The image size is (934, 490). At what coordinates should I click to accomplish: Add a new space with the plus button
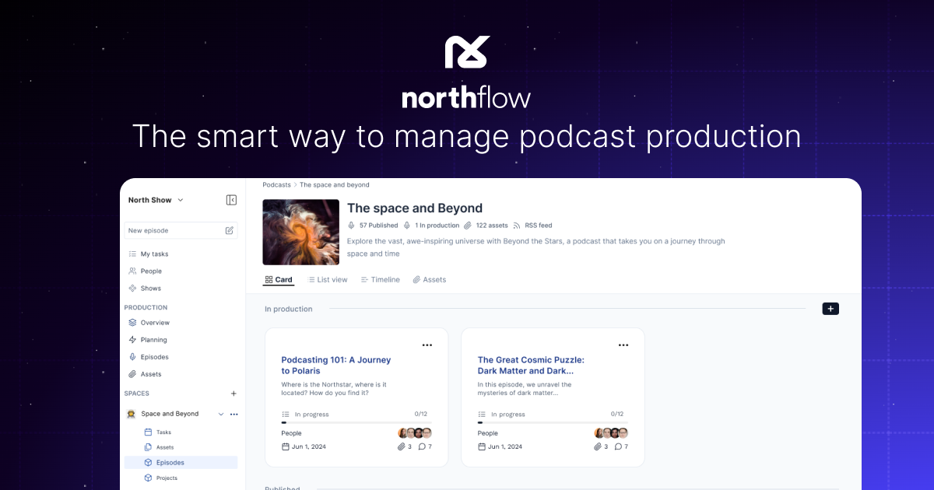[233, 394]
